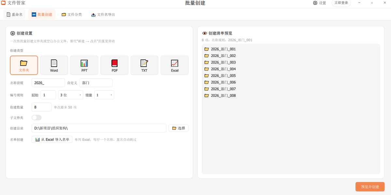391x195 pixels.
Task: Click folder icon of 2026_部门_006
Action: point(207,82)
